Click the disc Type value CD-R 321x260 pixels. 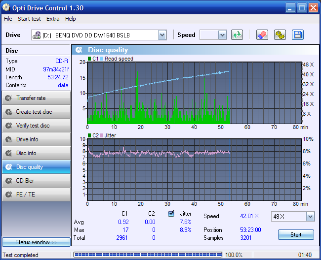pos(62,61)
